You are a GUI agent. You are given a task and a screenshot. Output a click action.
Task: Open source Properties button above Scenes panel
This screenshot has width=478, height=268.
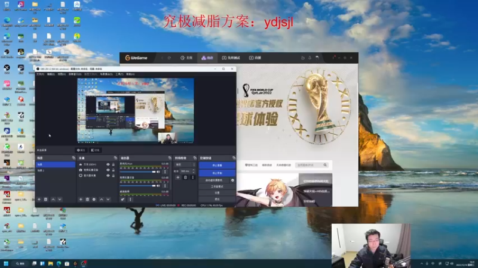[81, 150]
